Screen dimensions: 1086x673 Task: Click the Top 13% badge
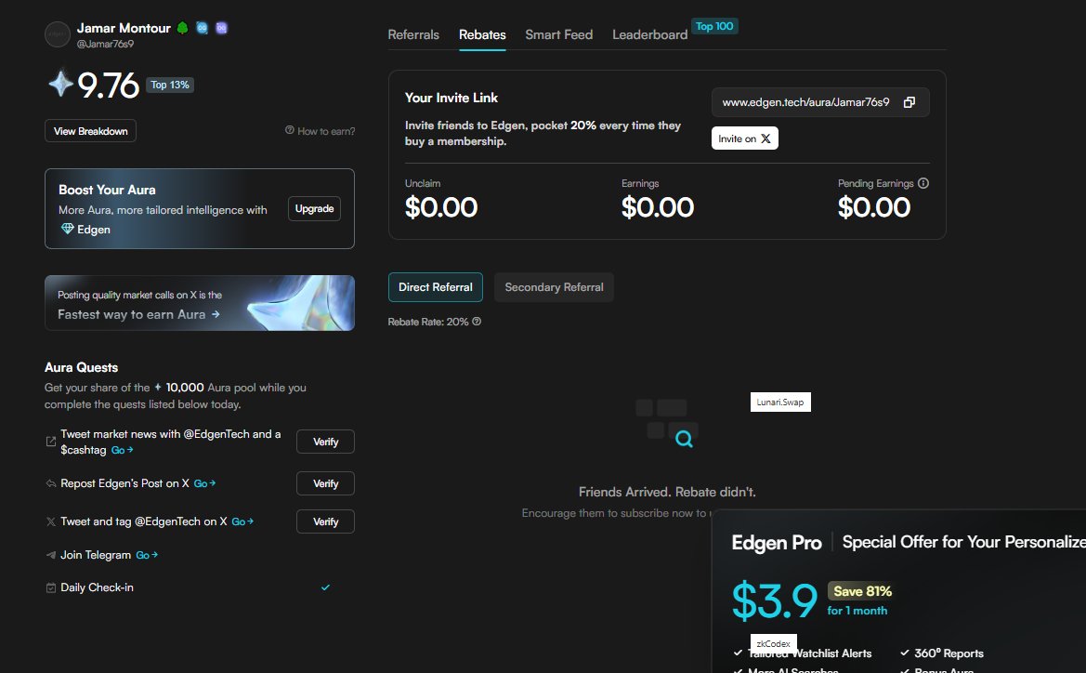point(170,85)
